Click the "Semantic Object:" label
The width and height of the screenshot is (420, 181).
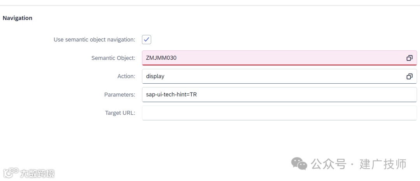pyautogui.click(x=113, y=58)
